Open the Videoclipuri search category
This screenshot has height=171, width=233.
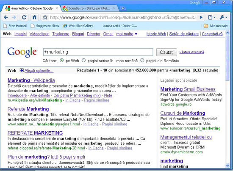39,34
